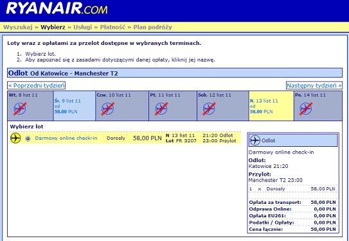The height and width of the screenshot is (241, 349).
Task: Click the no-flight icon under Pn. 14 list
Action: [306, 108]
